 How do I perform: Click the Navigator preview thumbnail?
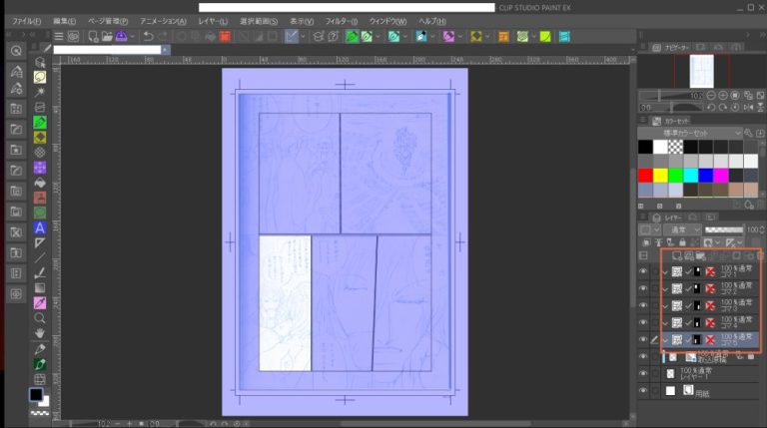coord(701,69)
